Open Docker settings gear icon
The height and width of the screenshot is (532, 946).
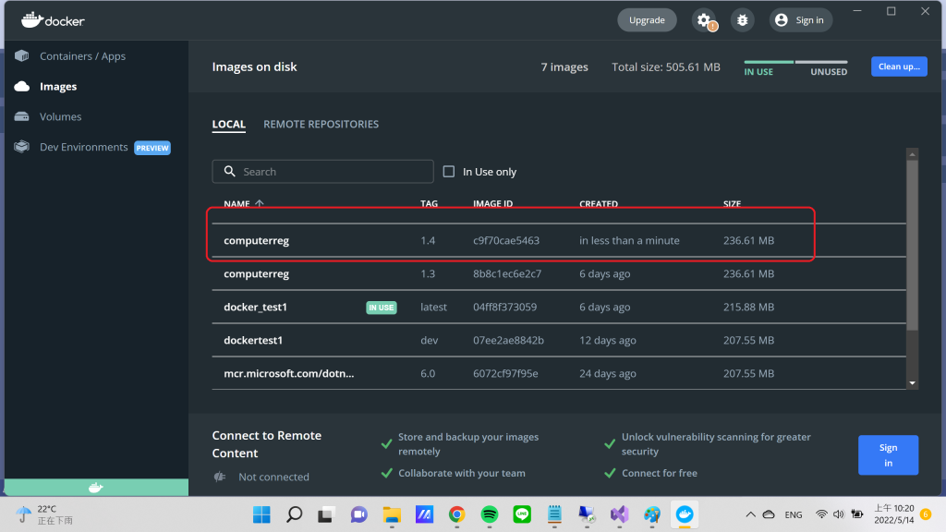[x=704, y=20]
